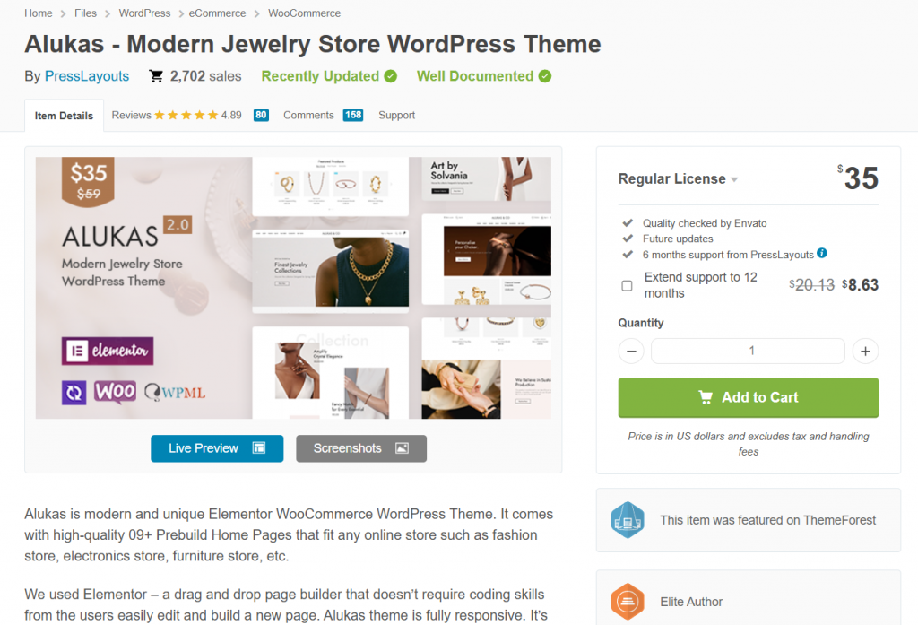Click the Recently Updated green checkmark badge
The height and width of the screenshot is (625, 918).
point(391,76)
